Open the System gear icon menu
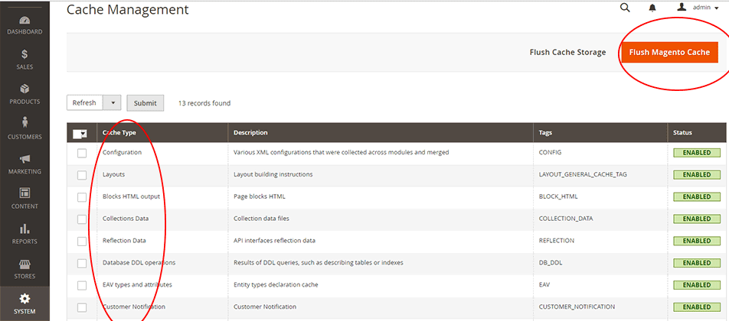The height and width of the screenshot is (321, 729). pos(25,298)
